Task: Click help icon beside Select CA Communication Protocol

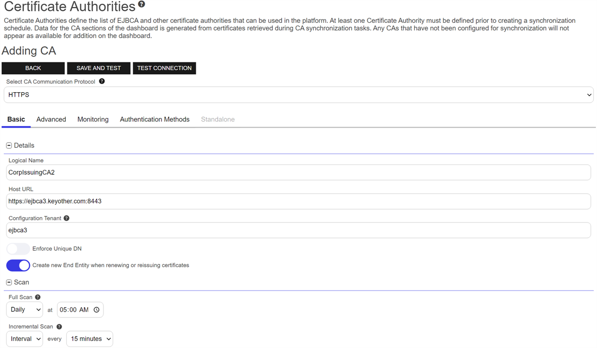Action: coord(102,81)
